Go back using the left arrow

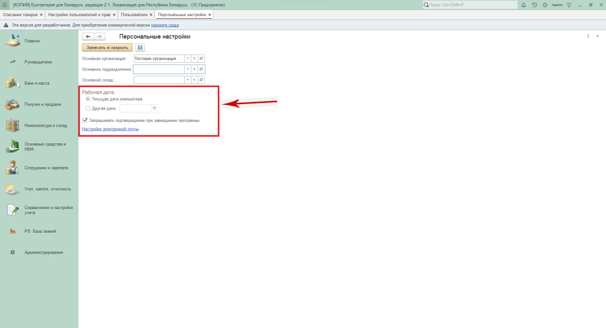point(88,37)
